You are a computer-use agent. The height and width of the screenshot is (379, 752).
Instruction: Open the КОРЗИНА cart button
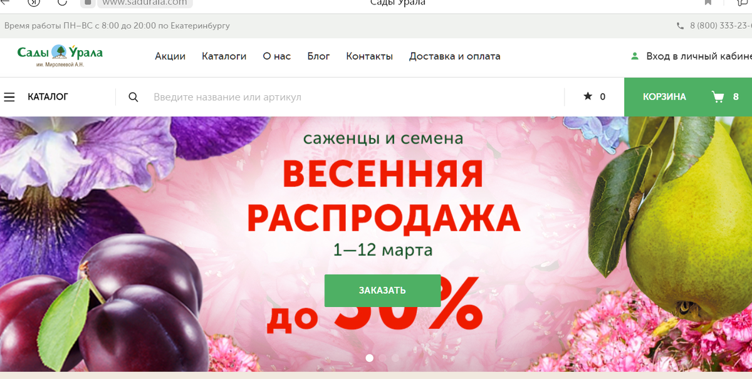pyautogui.click(x=688, y=97)
